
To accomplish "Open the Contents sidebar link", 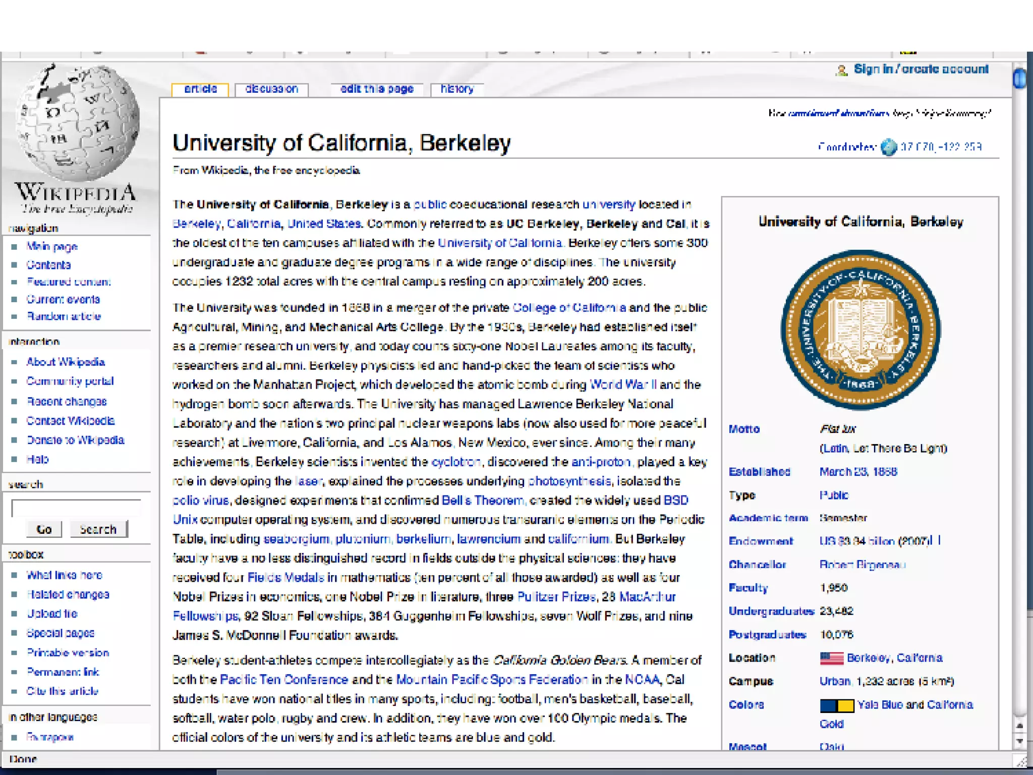I will pos(48,265).
